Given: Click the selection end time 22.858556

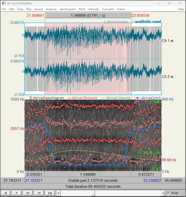Looking at the screenshot, I should tap(140, 16).
